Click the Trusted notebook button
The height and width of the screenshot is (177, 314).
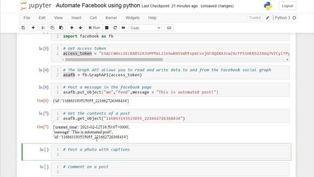click(255, 18)
